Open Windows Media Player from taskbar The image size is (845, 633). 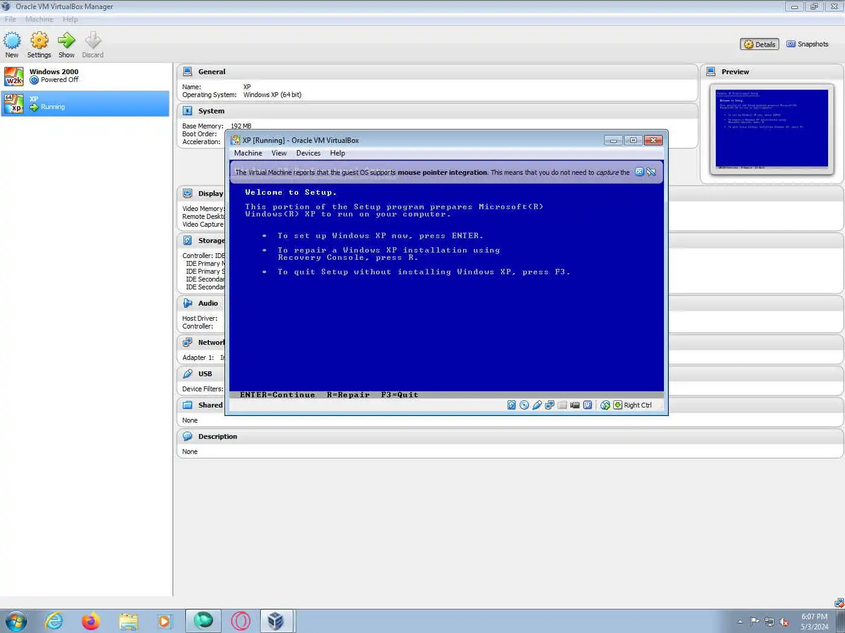coord(165,621)
